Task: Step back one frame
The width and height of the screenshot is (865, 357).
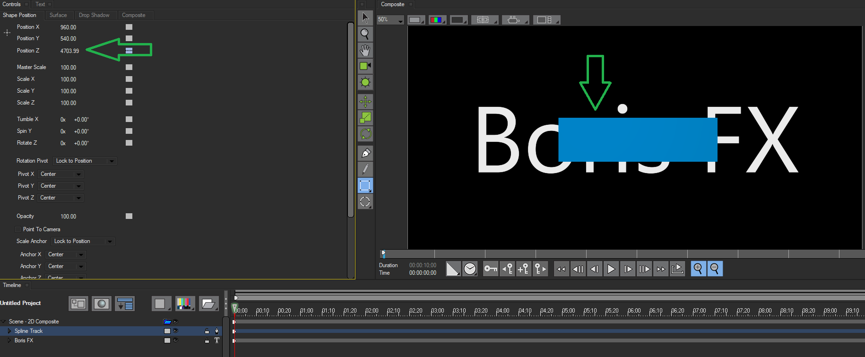Action: click(595, 269)
